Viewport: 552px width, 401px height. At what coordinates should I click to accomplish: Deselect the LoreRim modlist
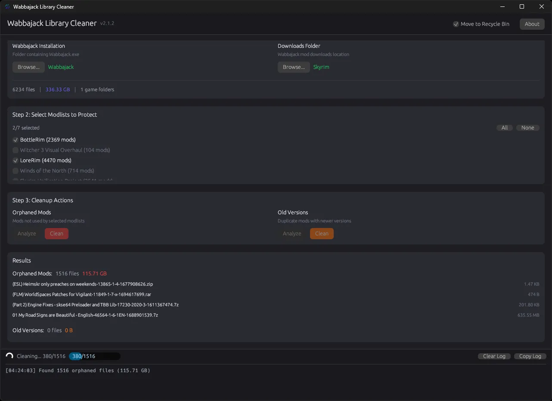pos(16,160)
